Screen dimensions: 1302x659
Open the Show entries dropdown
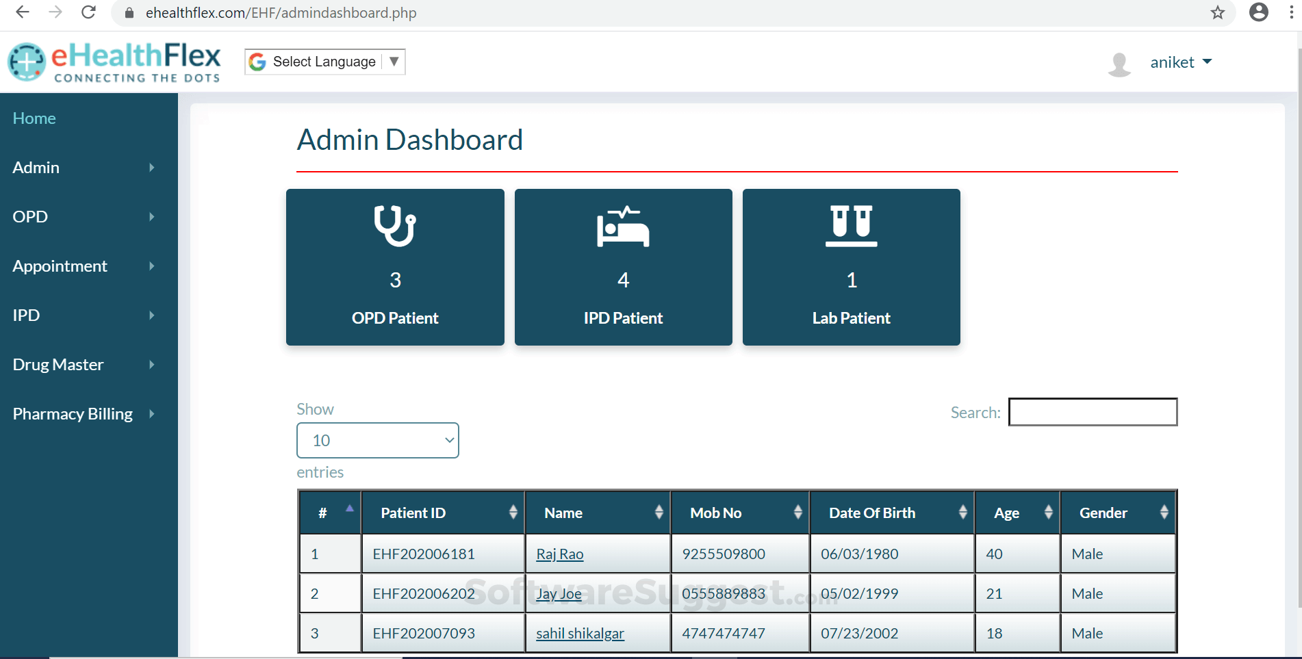pos(377,440)
